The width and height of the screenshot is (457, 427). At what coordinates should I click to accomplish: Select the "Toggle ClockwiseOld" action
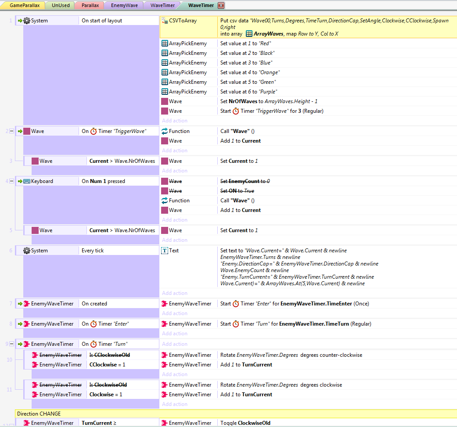pos(245,423)
